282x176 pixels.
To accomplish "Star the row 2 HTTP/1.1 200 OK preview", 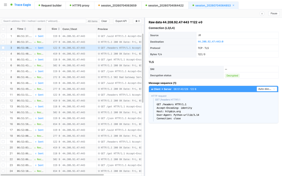I will click(x=99, y=42).
